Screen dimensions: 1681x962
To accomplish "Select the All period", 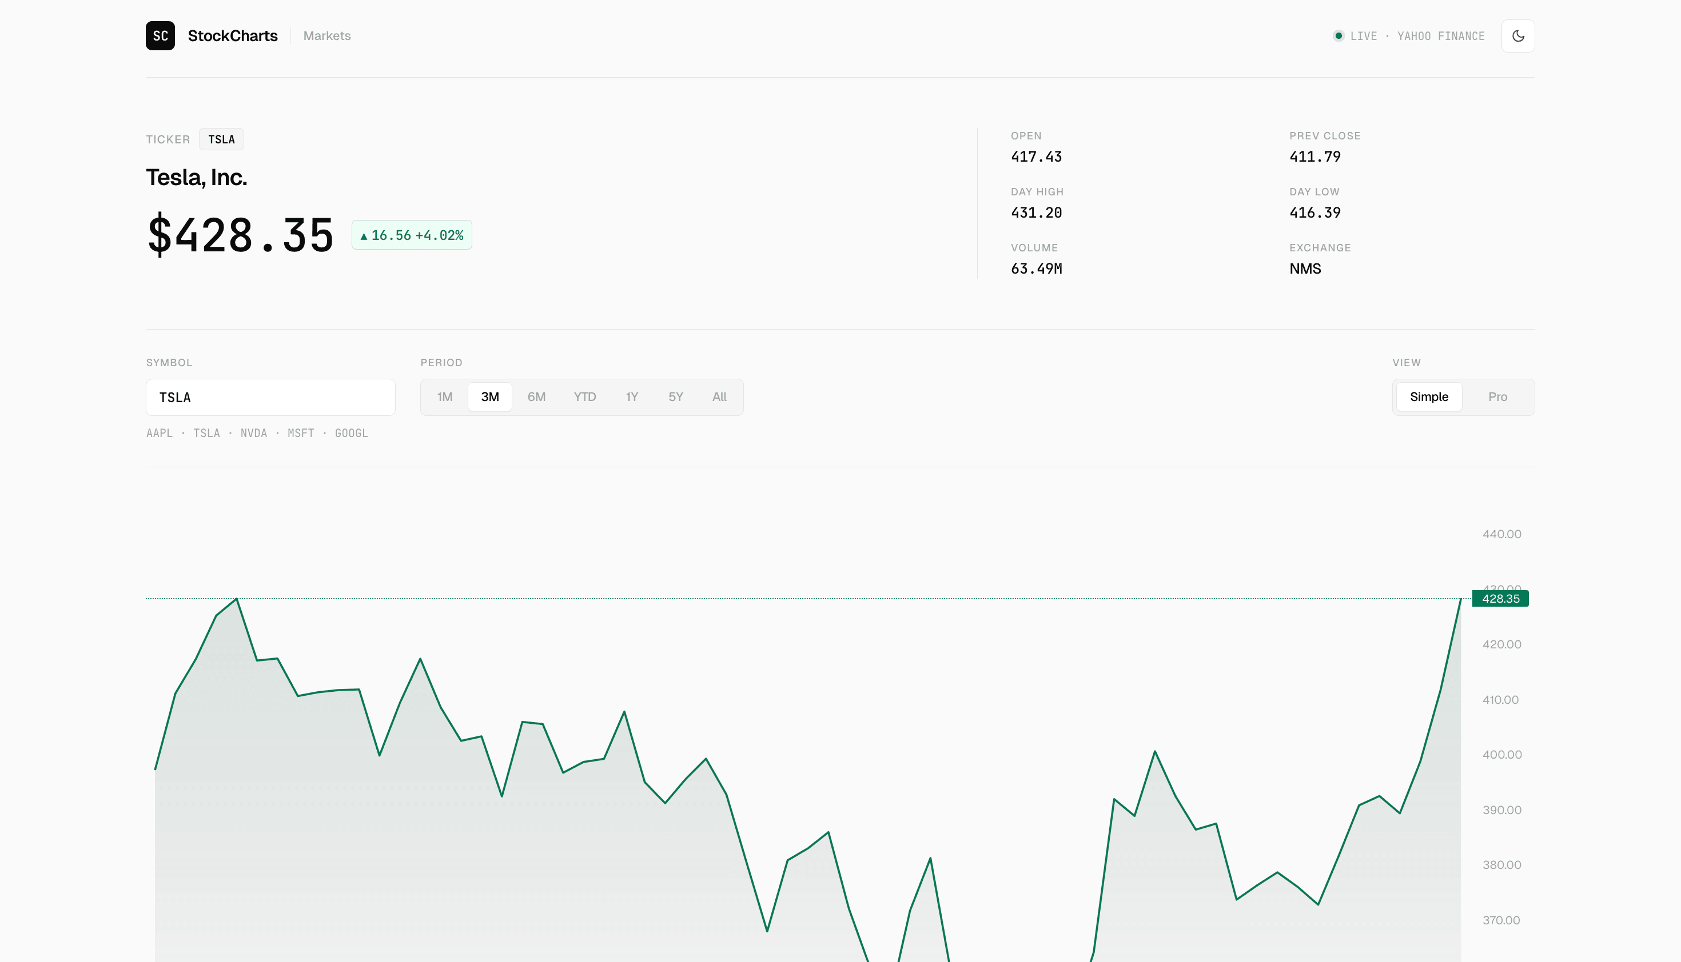I will point(719,396).
